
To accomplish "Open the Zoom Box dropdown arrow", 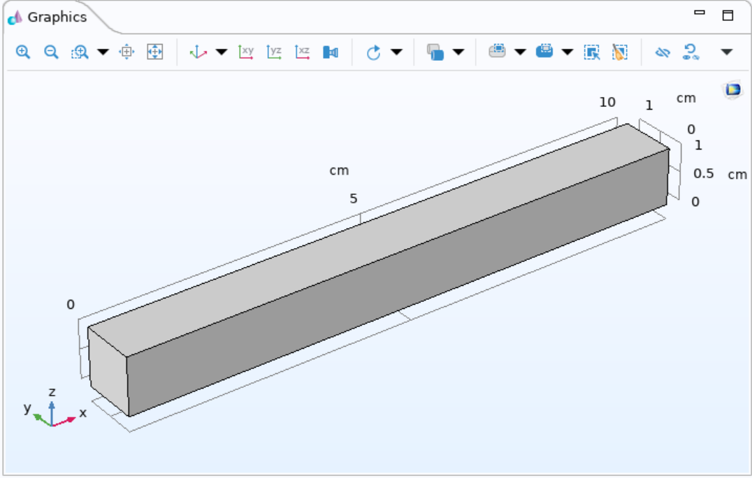I will [x=101, y=52].
